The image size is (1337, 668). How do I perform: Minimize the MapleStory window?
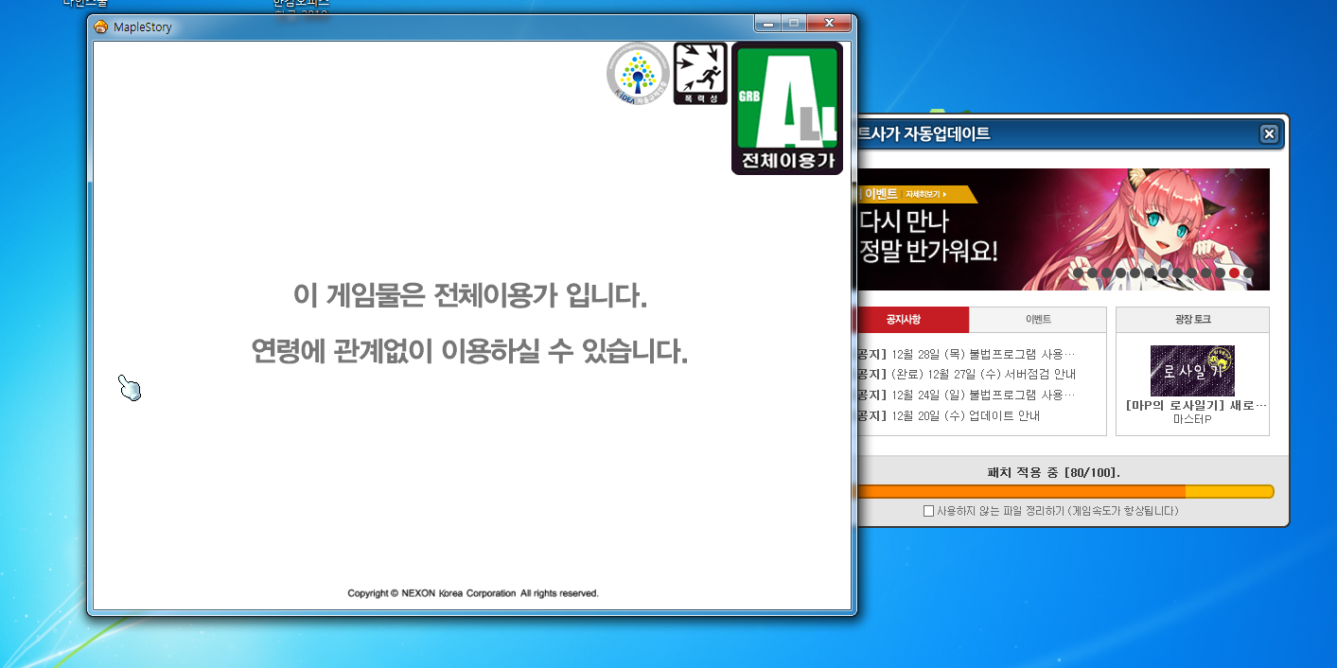point(768,24)
